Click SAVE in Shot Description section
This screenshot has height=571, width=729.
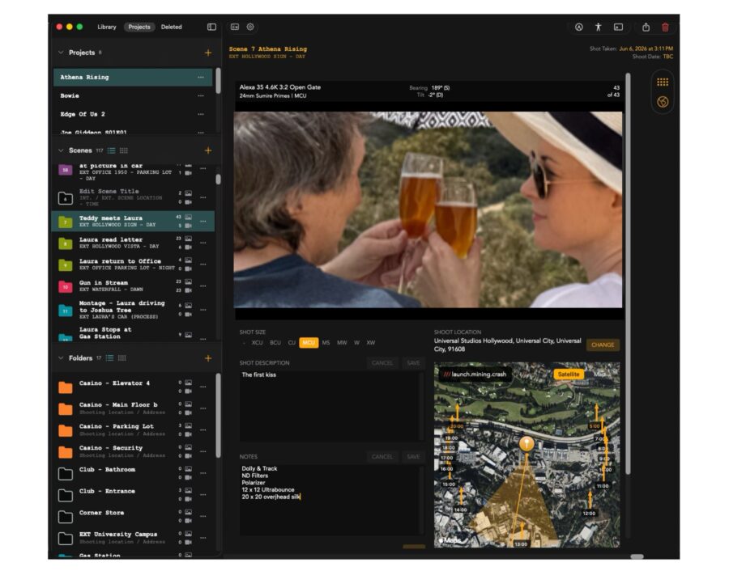click(x=413, y=363)
